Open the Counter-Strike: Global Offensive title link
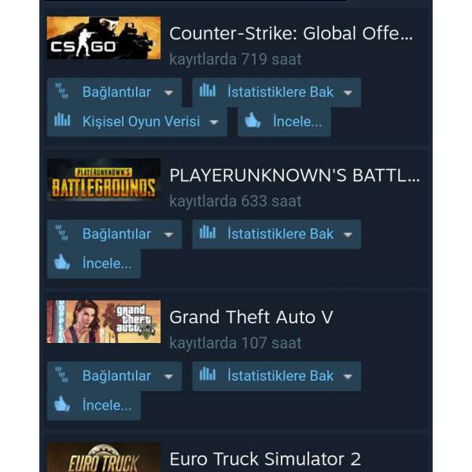Screen dimensions: 472x472 (x=291, y=33)
